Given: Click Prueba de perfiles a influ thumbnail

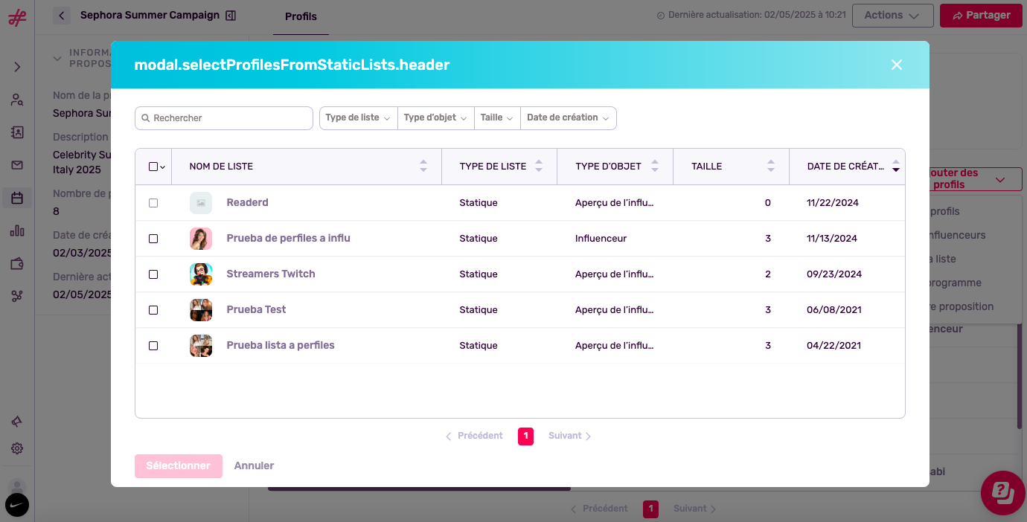Looking at the screenshot, I should (201, 239).
